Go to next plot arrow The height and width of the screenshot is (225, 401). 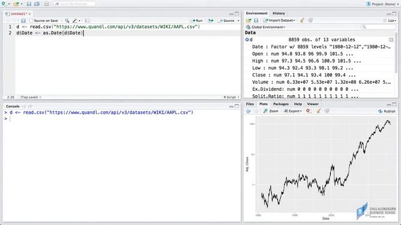[x=256, y=111]
